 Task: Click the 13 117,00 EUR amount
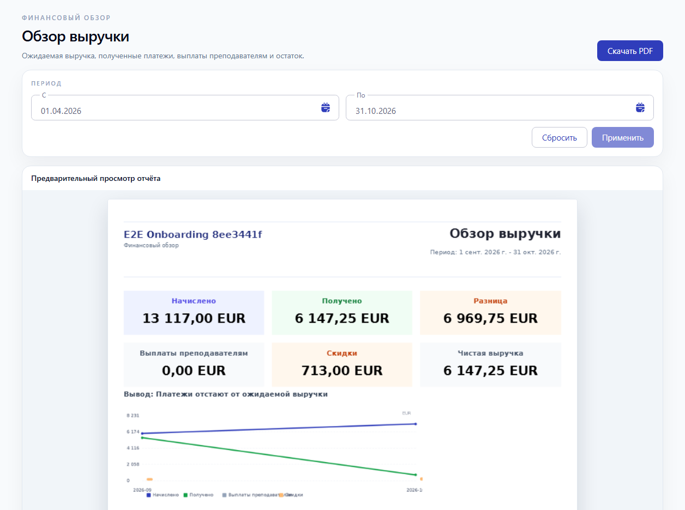coord(194,318)
